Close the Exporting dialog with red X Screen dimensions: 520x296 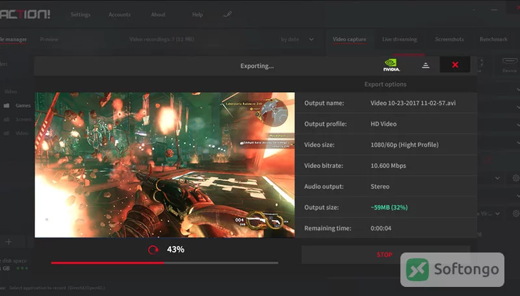(x=455, y=64)
